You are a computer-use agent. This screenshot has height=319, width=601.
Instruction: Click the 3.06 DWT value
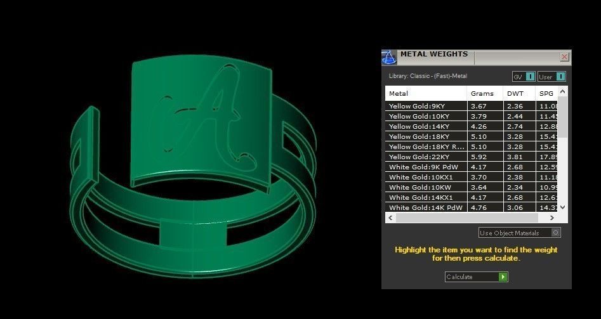(x=515, y=207)
